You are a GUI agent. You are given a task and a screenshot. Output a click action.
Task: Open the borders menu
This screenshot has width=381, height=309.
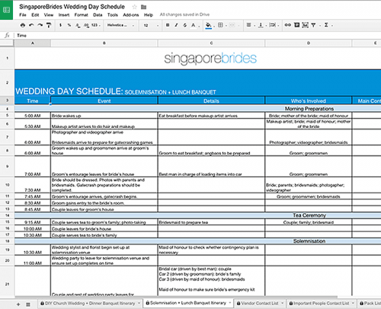coord(220,25)
